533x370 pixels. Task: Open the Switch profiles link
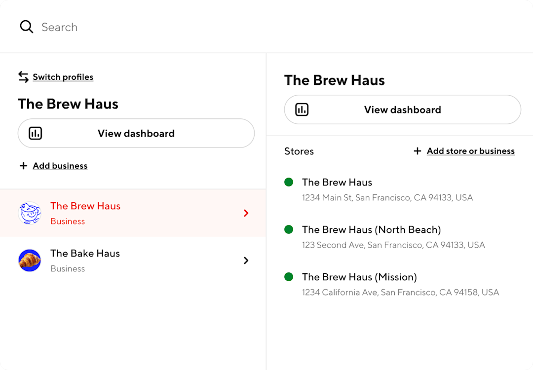tap(63, 77)
